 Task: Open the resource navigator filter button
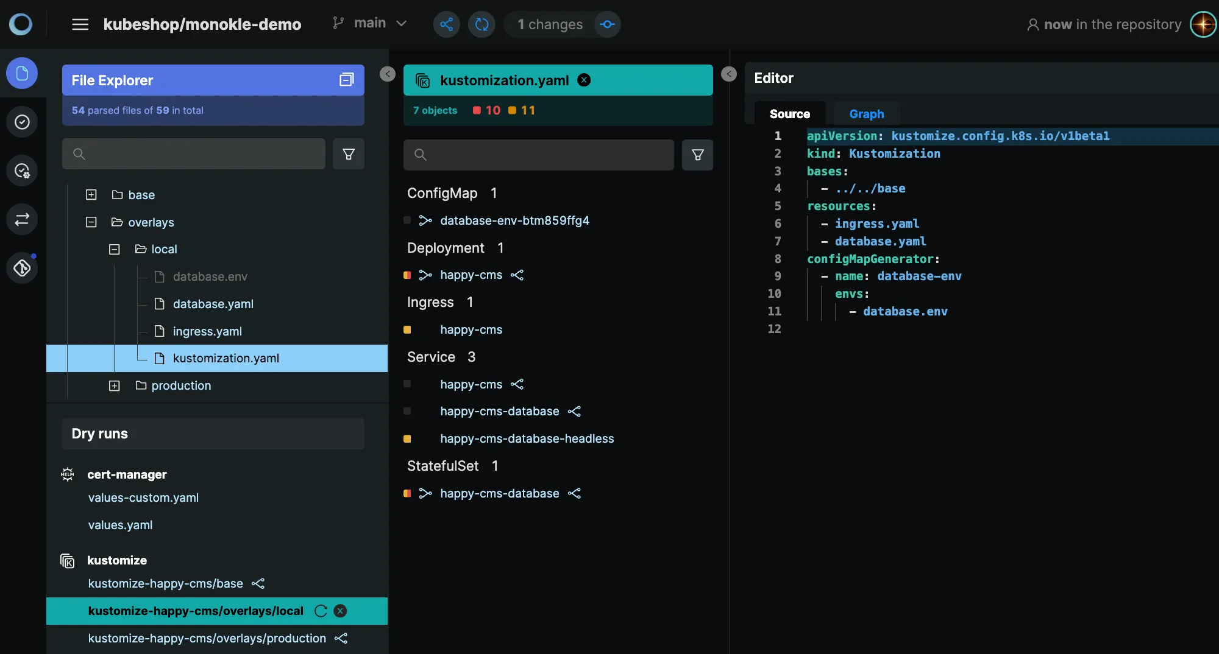coord(698,155)
